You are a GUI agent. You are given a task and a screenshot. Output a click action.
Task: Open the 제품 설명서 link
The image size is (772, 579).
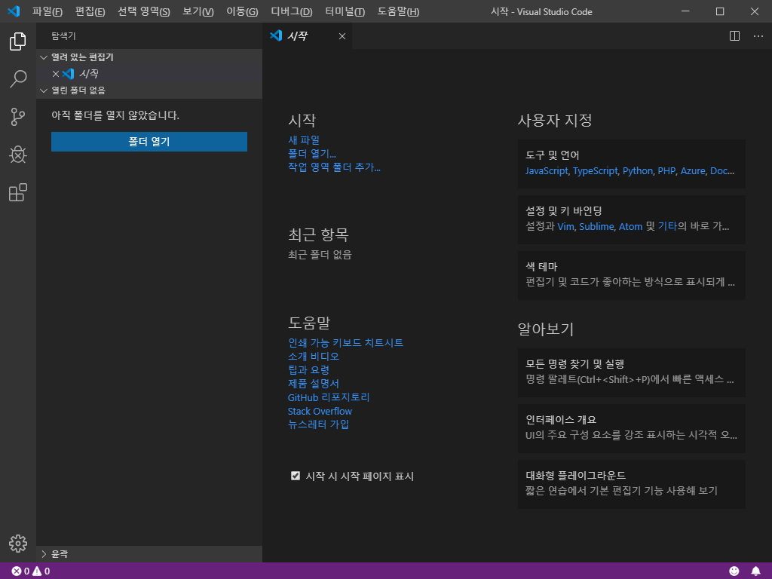(x=314, y=384)
